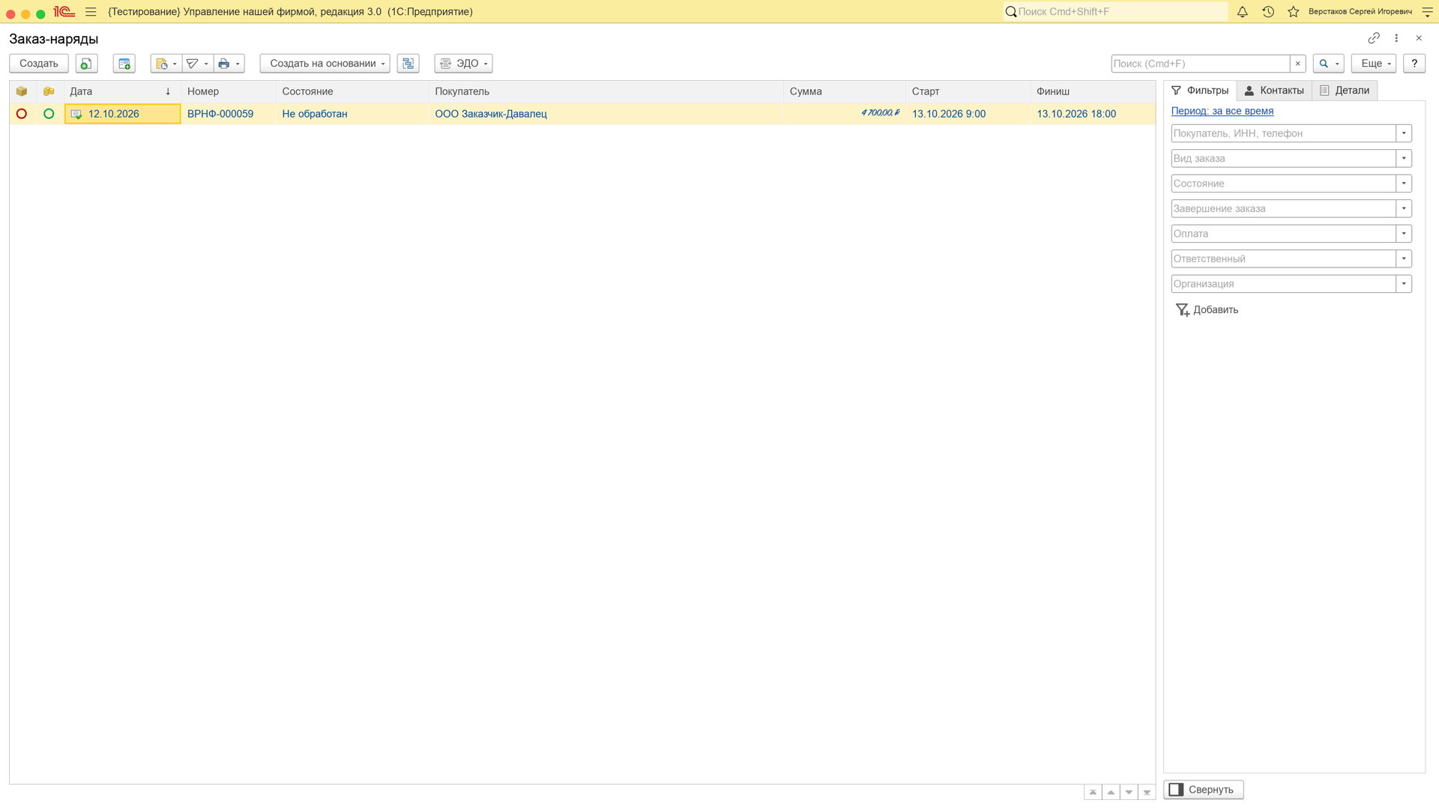The width and height of the screenshot is (1439, 809).
Task: Open the document status icon menu
Action: click(x=166, y=64)
